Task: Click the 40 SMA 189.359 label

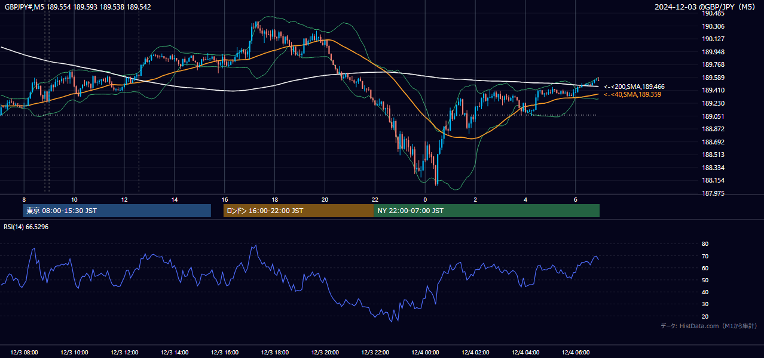Action: pos(632,95)
